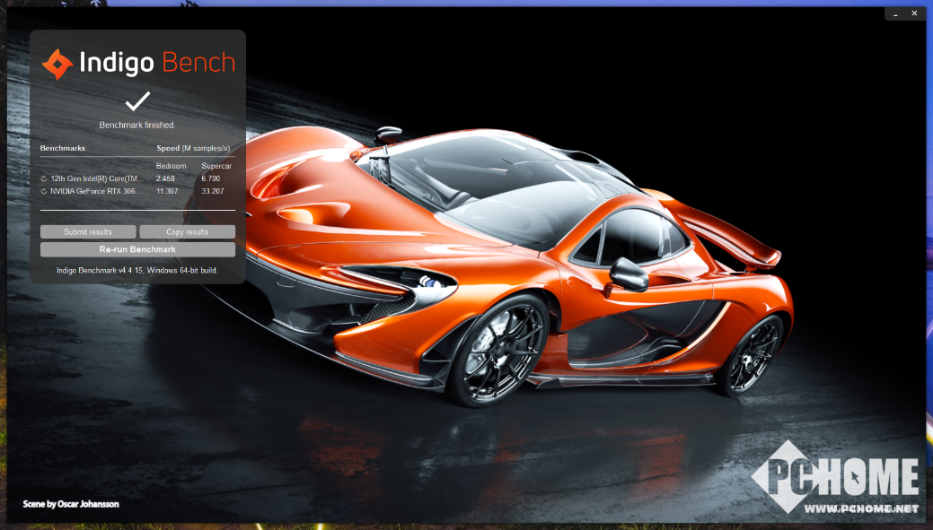
Task: Click the Speed (M samples/s) heading
Action: 193,148
